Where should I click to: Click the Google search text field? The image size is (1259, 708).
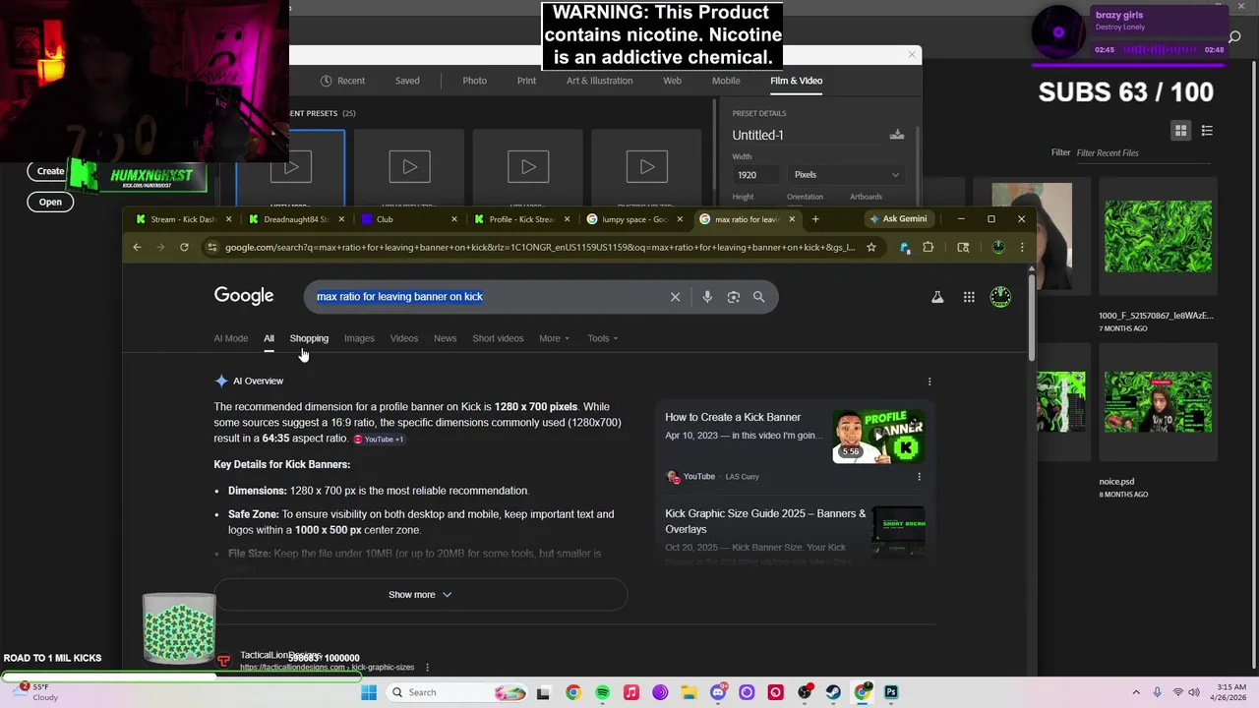(487, 296)
